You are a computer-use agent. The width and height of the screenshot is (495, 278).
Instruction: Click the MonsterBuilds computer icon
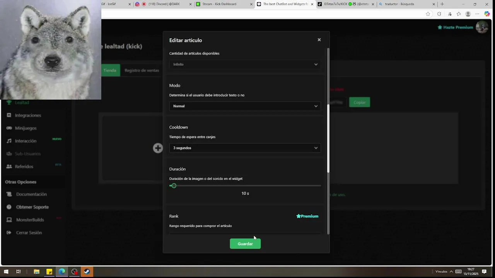click(9, 220)
